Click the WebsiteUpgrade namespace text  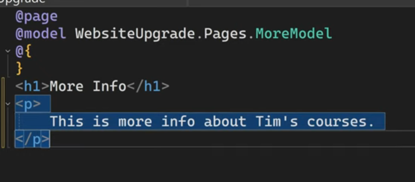135,34
